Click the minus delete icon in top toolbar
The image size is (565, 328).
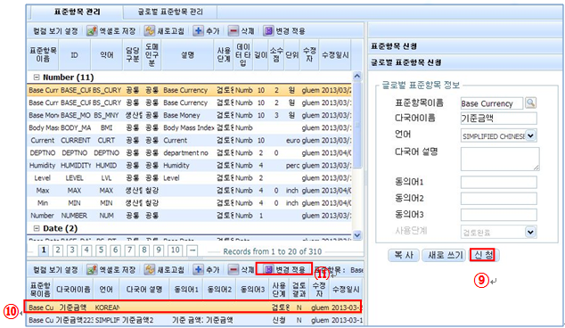coord(233,31)
